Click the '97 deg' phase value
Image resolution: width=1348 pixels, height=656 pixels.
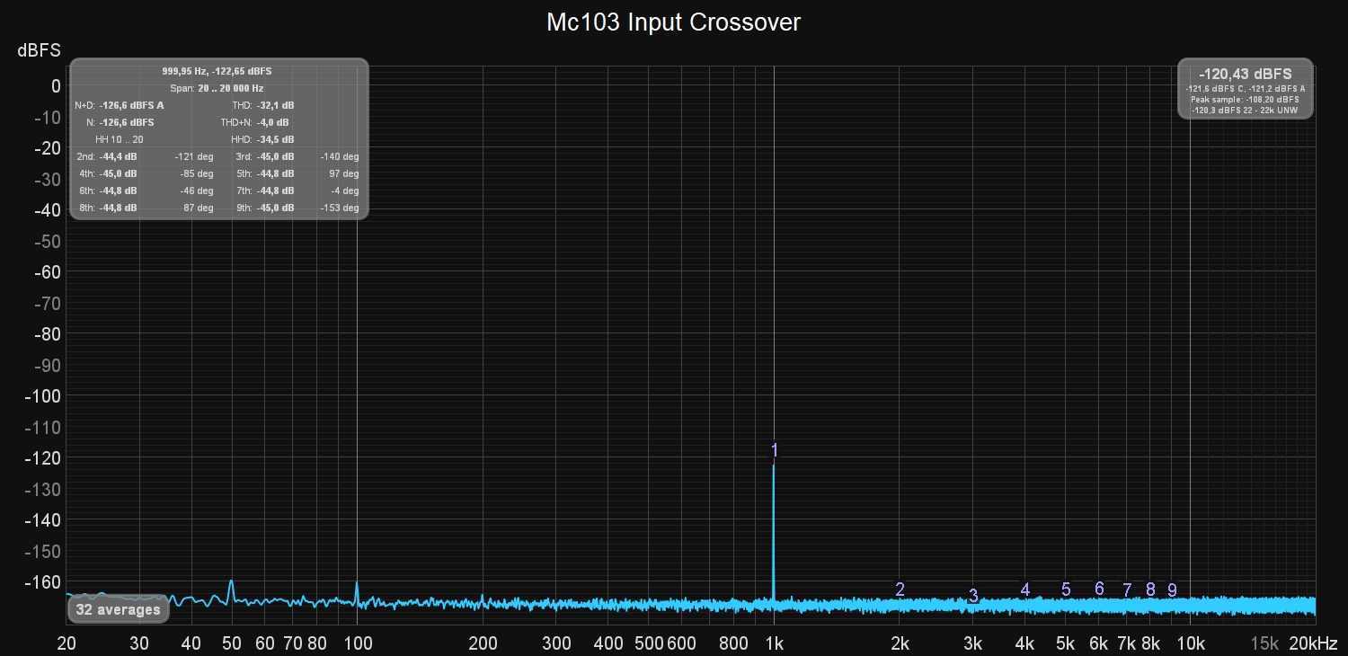tap(344, 173)
